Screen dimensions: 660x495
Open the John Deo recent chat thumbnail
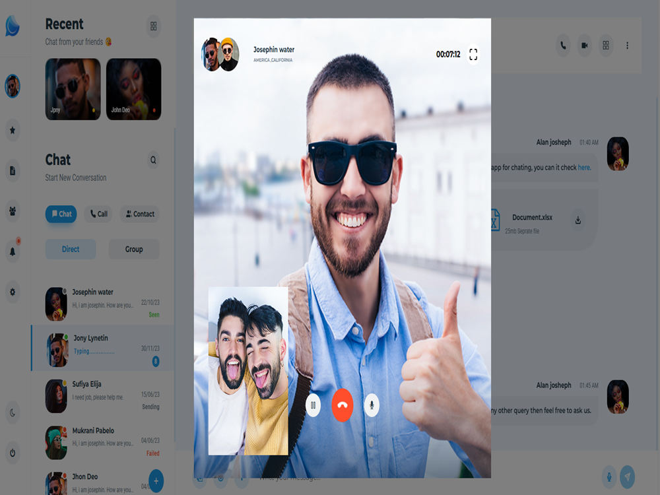tap(133, 89)
